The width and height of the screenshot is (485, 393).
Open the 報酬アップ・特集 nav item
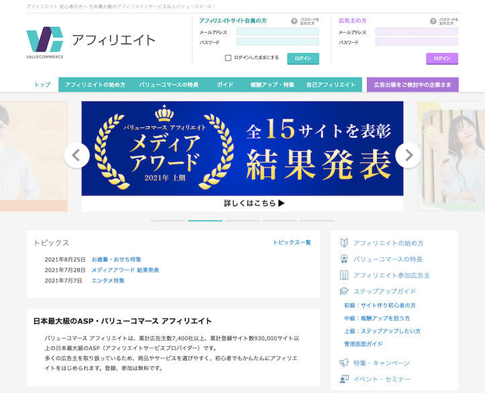pos(272,84)
